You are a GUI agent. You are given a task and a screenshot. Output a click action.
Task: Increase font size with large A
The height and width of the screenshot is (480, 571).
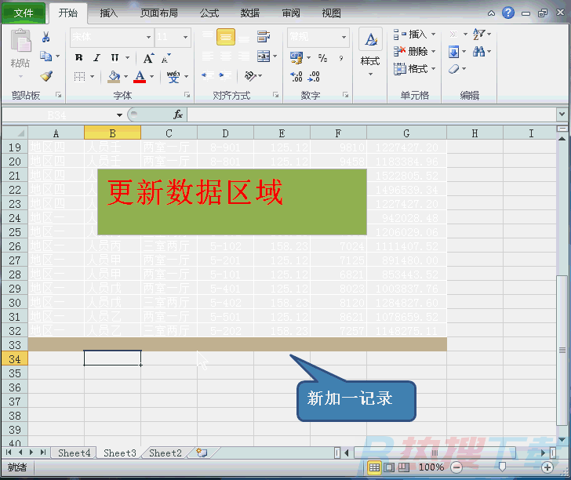(x=148, y=57)
